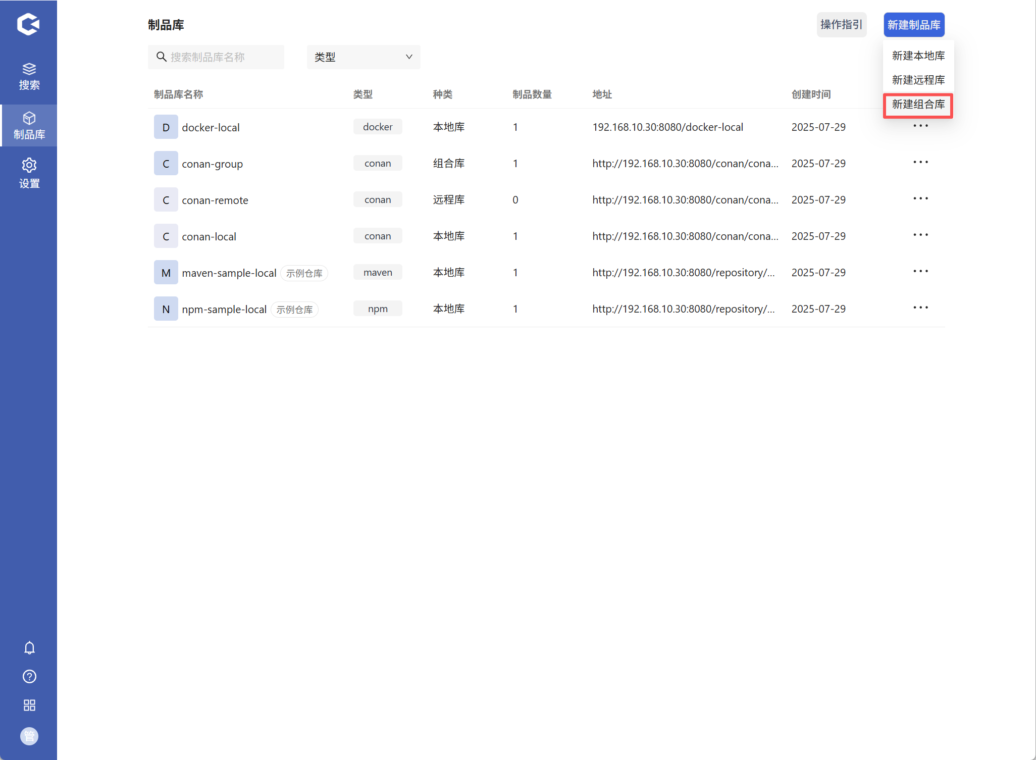Screen dimensions: 1036x760
Task: Open more options for the npm-sample-local row
Action: 920,308
